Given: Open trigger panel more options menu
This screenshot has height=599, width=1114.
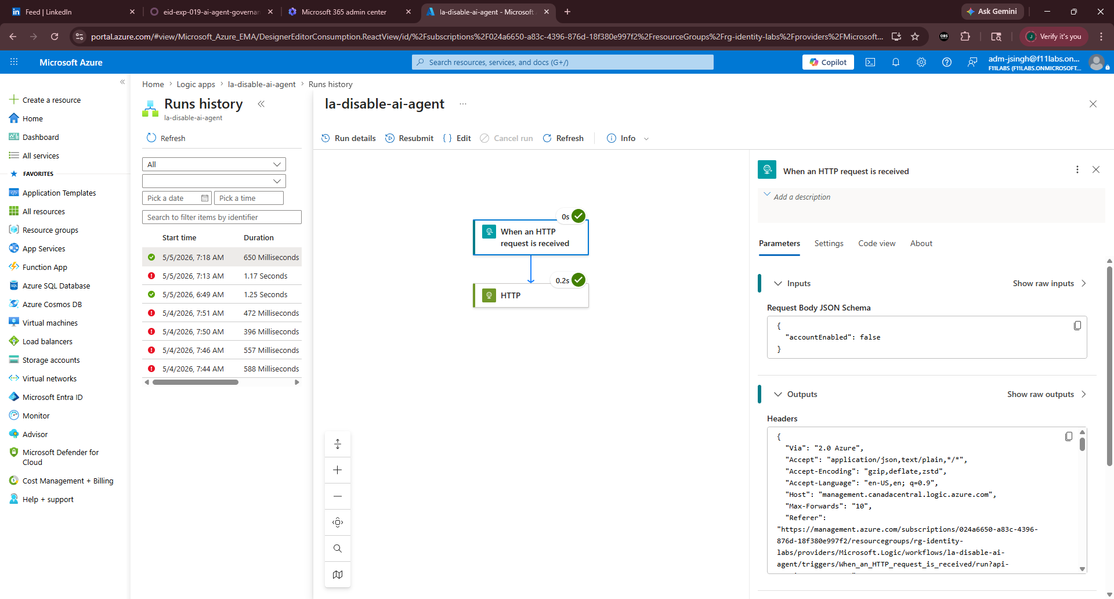Looking at the screenshot, I should 1077,169.
